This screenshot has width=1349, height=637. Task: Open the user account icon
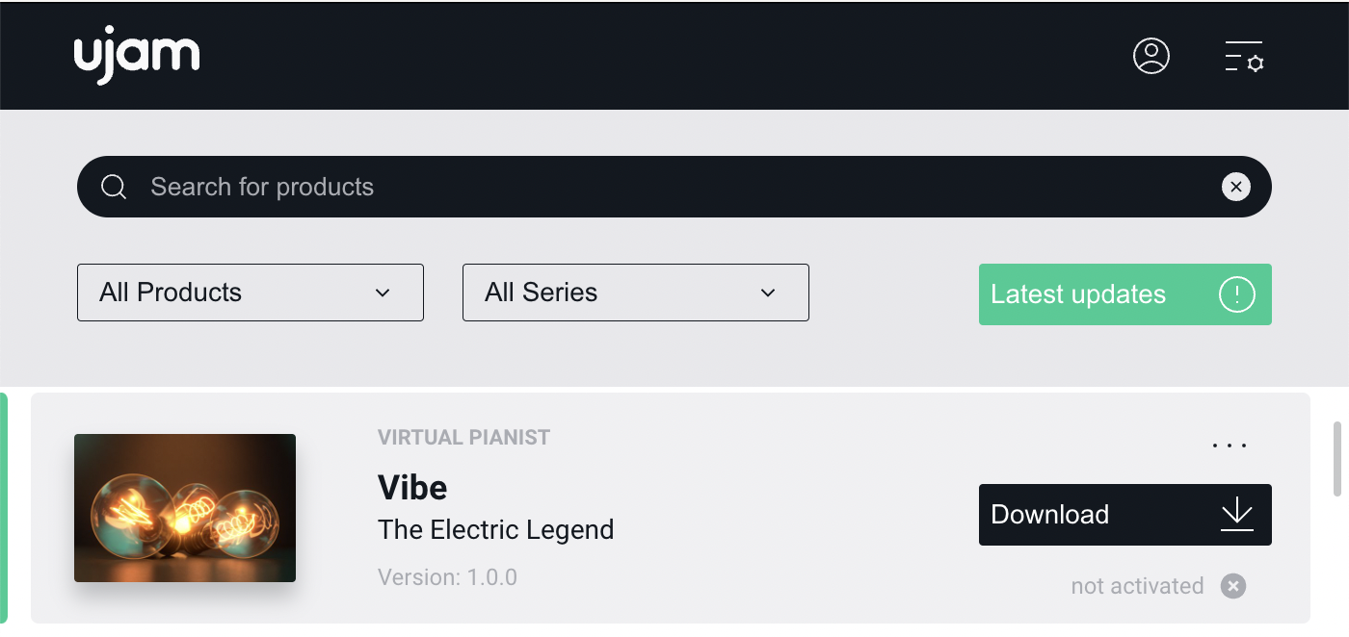pos(1151,58)
